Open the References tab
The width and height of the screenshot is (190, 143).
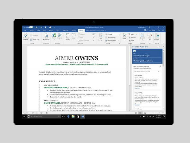(x=66, y=31)
